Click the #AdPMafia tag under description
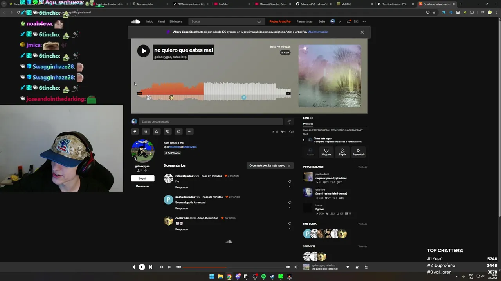 click(x=172, y=153)
